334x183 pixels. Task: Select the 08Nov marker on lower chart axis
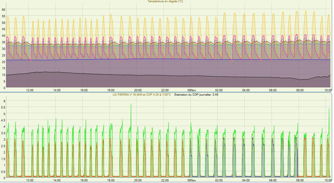click(192, 180)
